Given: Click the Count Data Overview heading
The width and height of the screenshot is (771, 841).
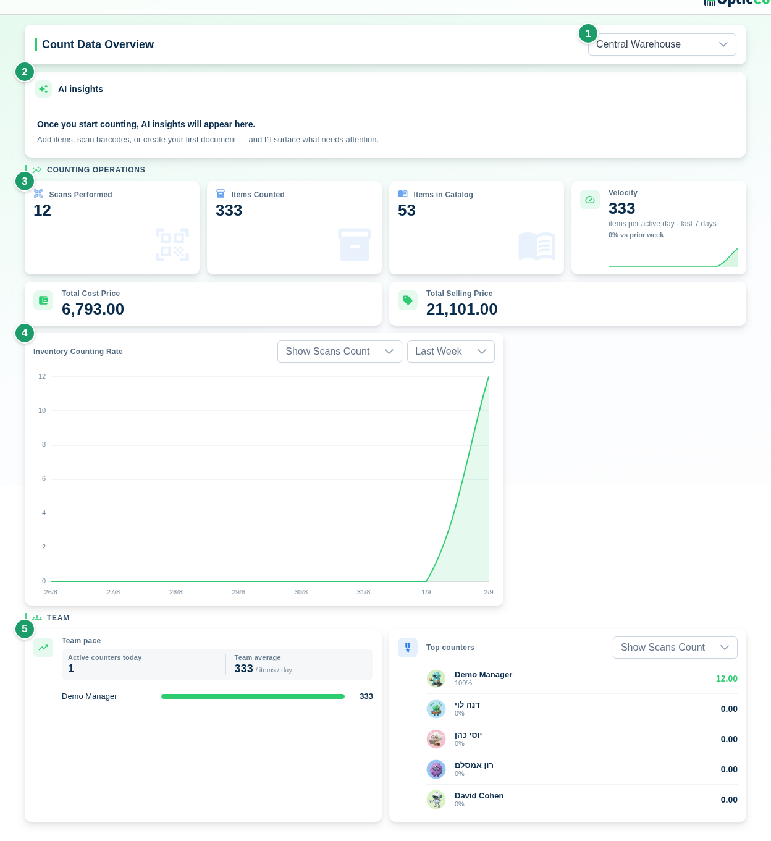Looking at the screenshot, I should coord(98,44).
